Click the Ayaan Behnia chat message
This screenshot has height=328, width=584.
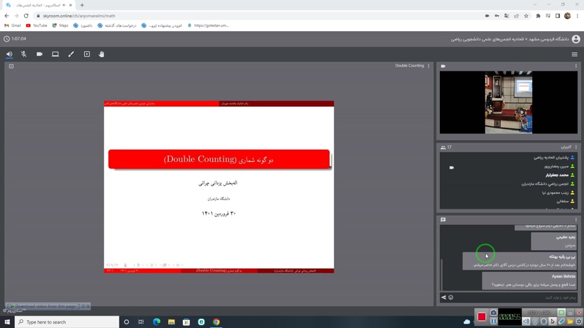click(529, 281)
